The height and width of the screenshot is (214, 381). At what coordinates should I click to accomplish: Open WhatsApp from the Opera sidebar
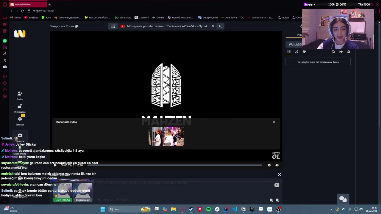pos(5,41)
